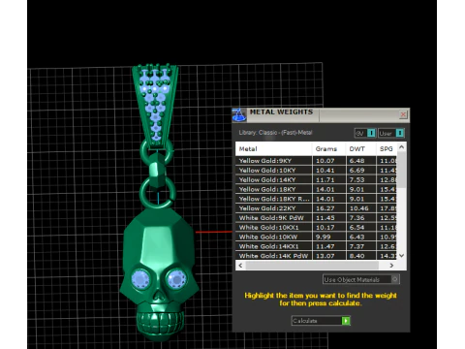This screenshot has width=465, height=349.
Task: Select the White Gold:9K PdW row
Action: point(316,218)
